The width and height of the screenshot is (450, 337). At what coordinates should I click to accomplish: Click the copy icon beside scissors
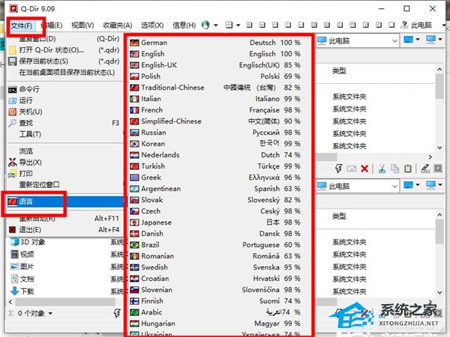click(395, 168)
